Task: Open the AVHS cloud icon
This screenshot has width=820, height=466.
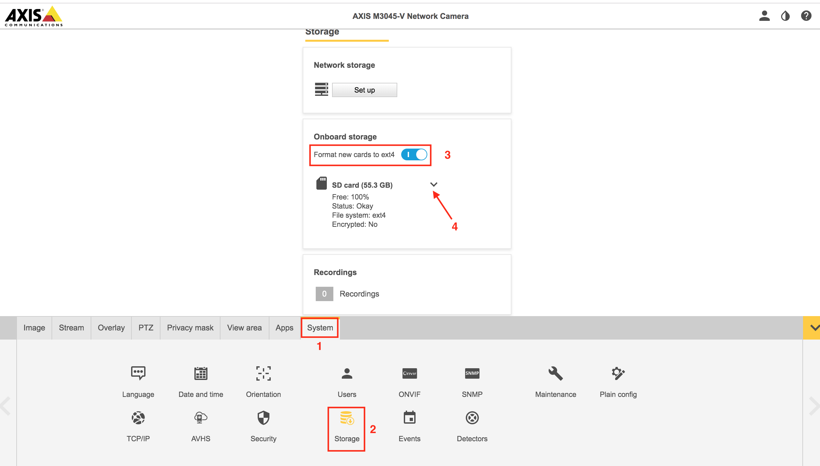Action: tap(201, 418)
